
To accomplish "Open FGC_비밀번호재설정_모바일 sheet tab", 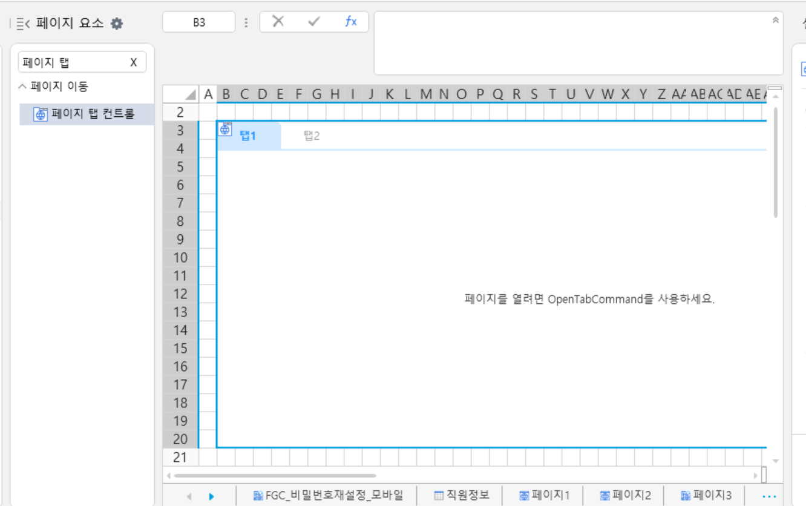I will [x=328, y=496].
